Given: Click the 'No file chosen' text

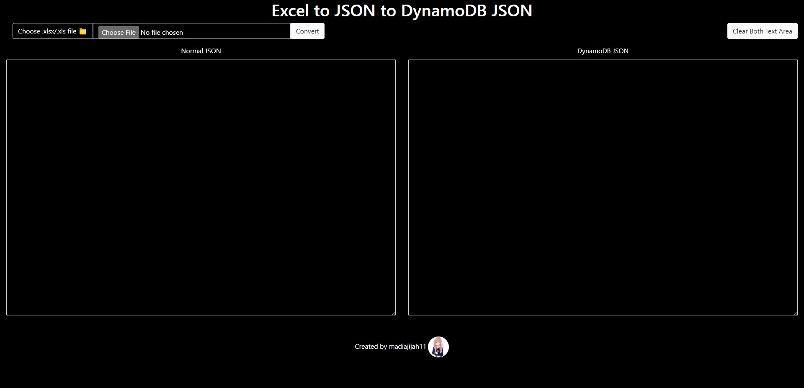Looking at the screenshot, I should tap(162, 33).
